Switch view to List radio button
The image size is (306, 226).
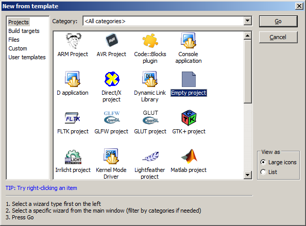(263, 172)
